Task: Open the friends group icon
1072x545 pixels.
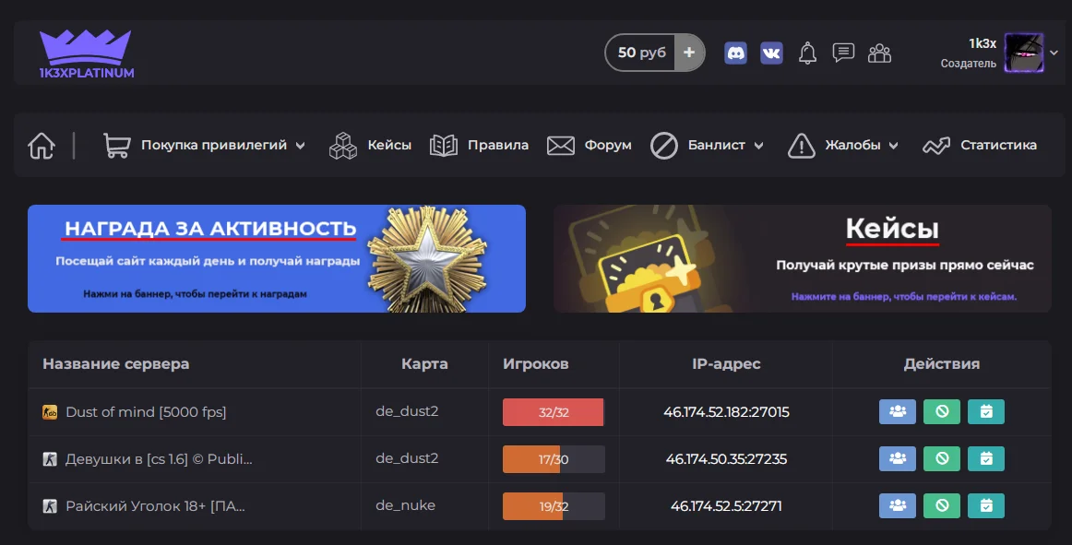Action: (879, 53)
